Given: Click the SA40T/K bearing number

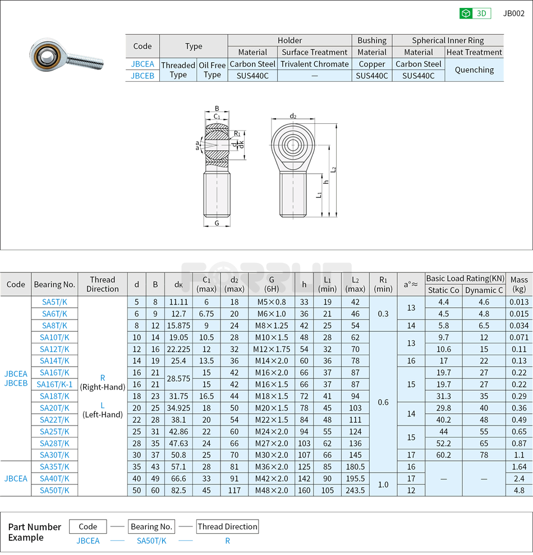Looking at the screenshot, I should 54,479.
